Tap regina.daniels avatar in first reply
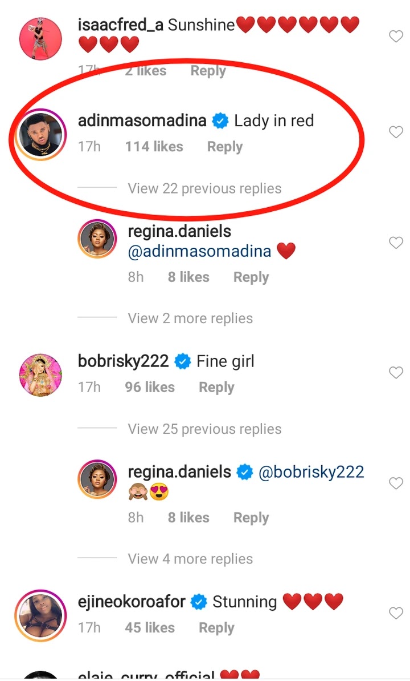 pyautogui.click(x=100, y=241)
